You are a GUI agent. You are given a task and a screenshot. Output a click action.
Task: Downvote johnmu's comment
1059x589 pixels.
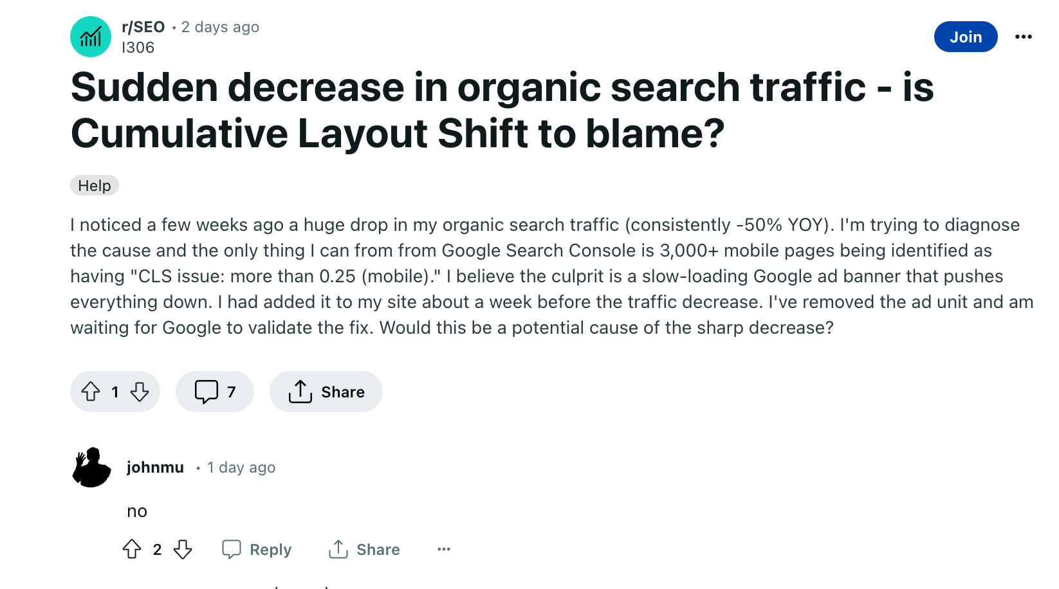click(183, 549)
